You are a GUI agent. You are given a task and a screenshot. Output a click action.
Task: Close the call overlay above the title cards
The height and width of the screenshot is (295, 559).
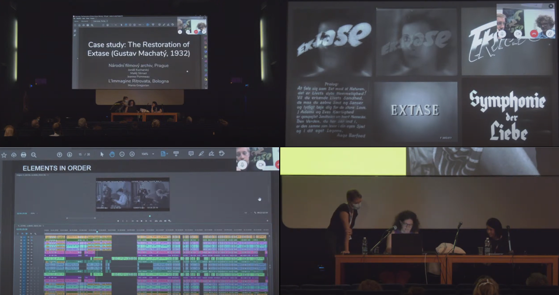coord(551,6)
